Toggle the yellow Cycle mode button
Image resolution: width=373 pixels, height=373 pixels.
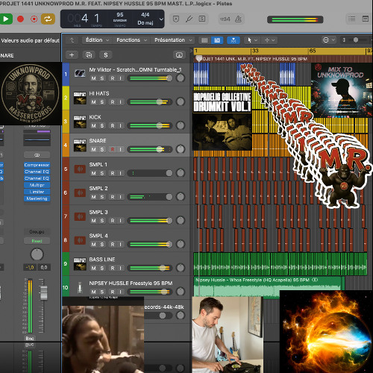[48, 19]
